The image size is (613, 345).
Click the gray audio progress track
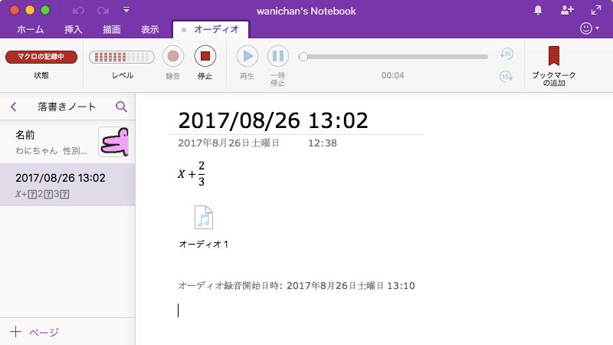(395, 57)
